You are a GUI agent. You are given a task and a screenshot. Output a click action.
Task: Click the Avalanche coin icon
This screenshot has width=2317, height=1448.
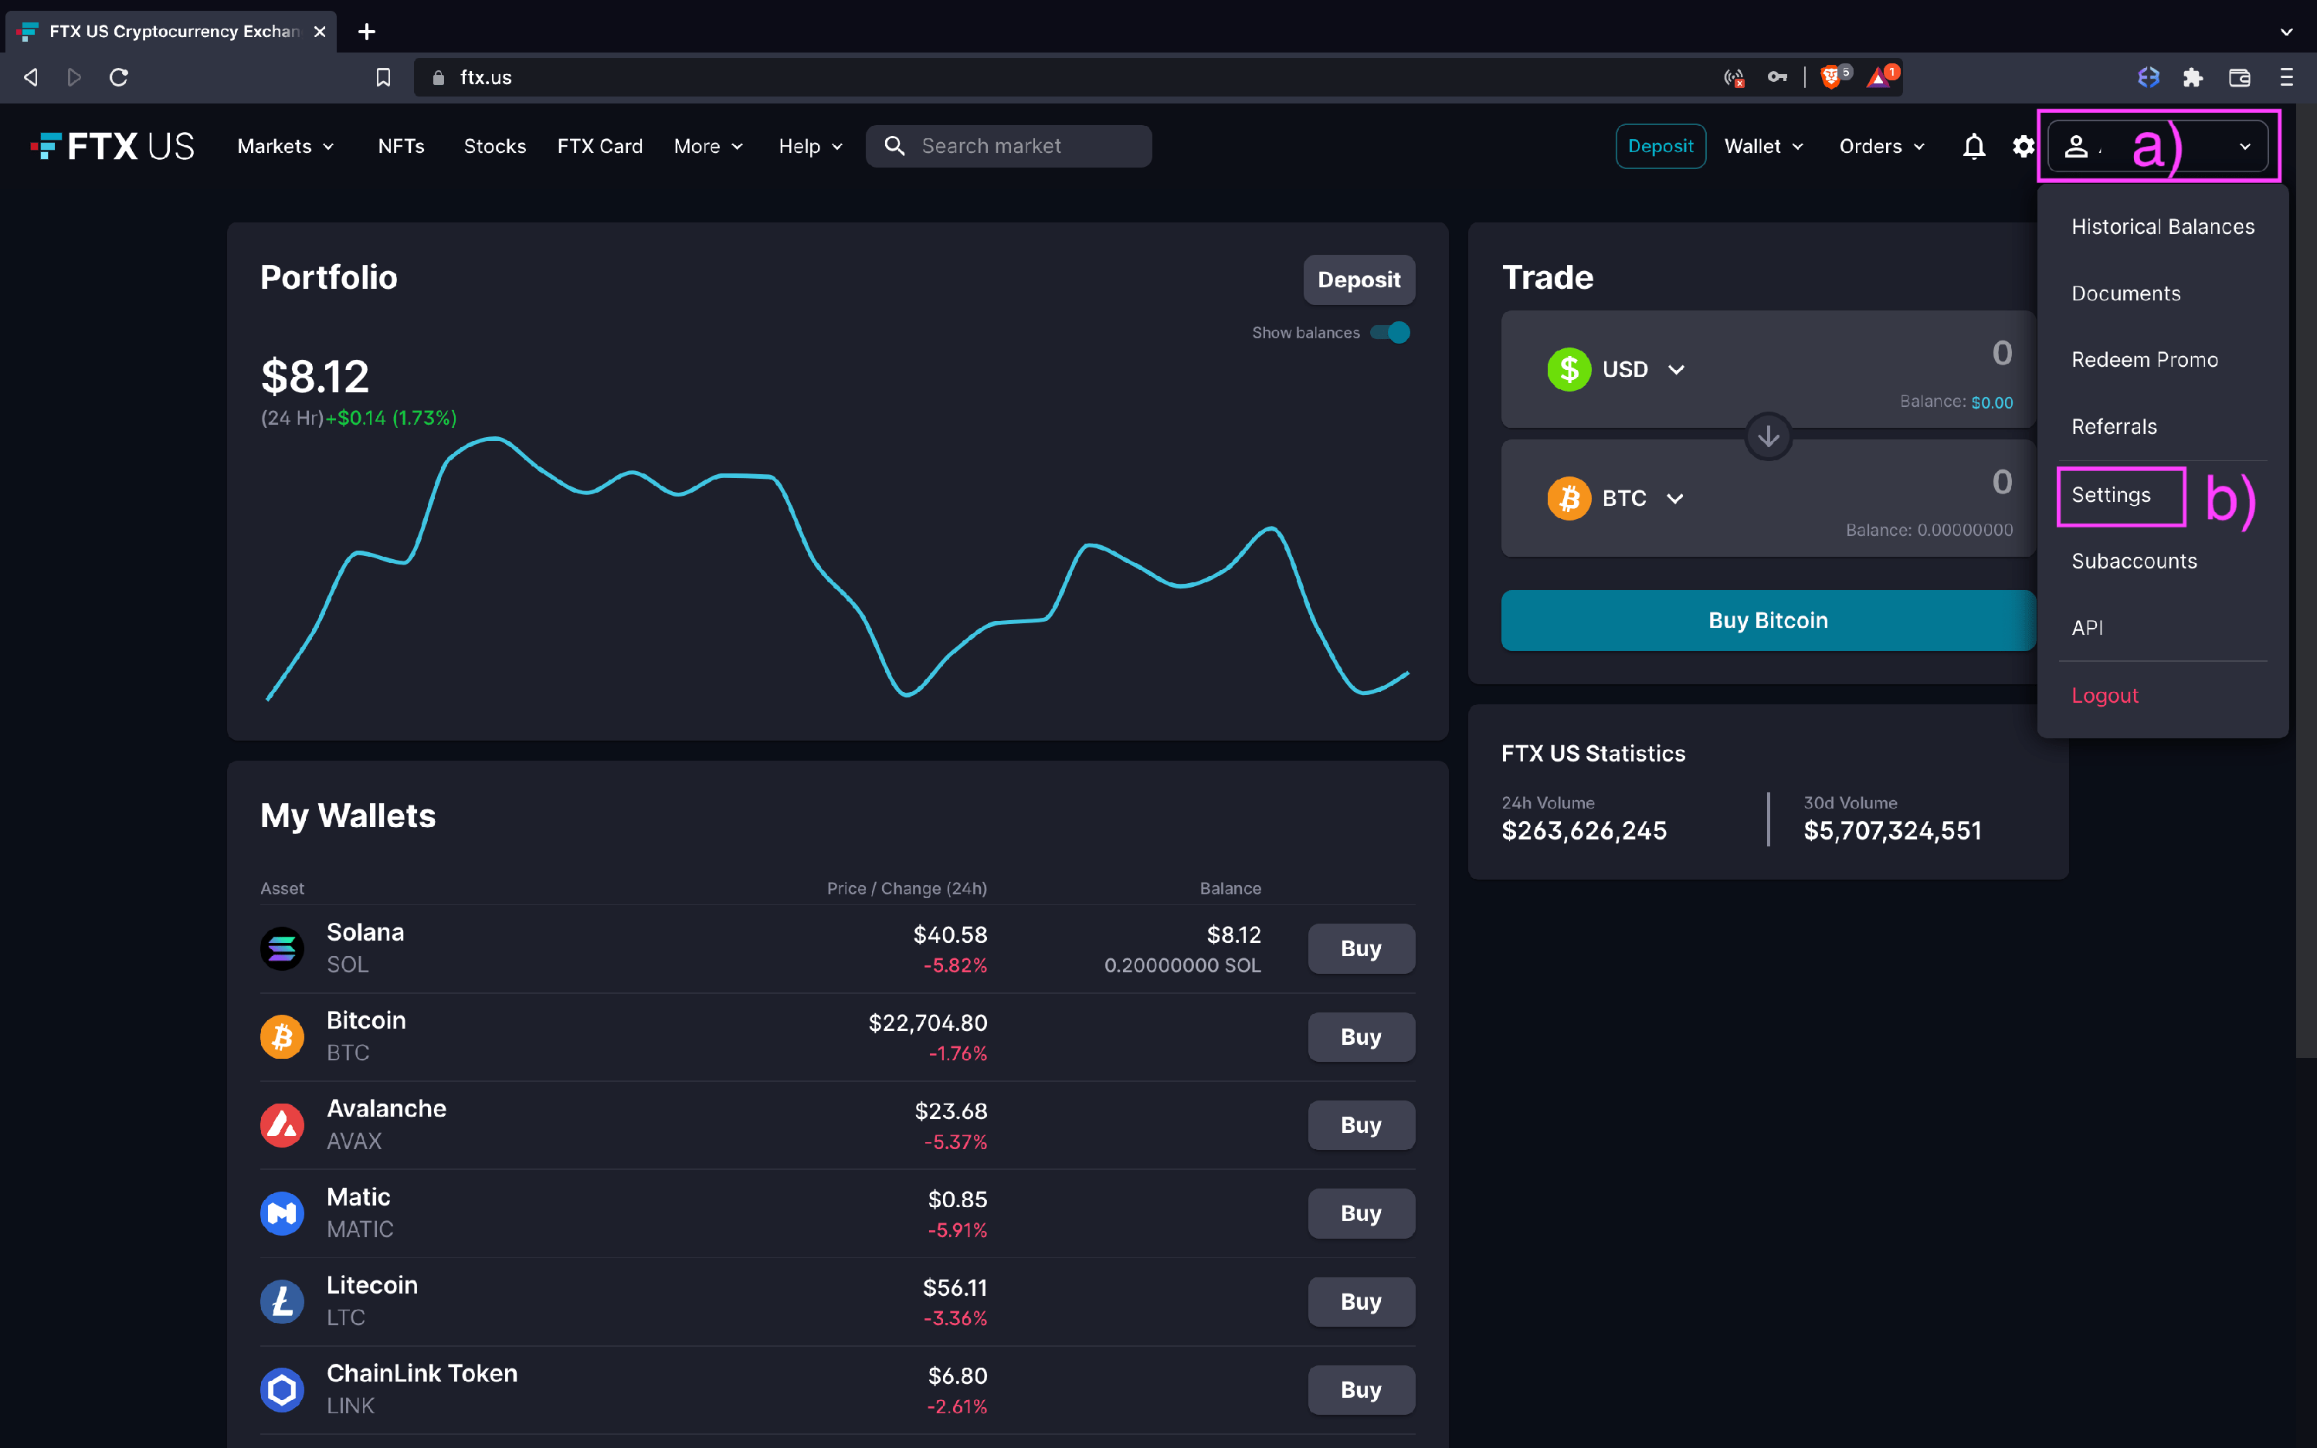coord(281,1124)
